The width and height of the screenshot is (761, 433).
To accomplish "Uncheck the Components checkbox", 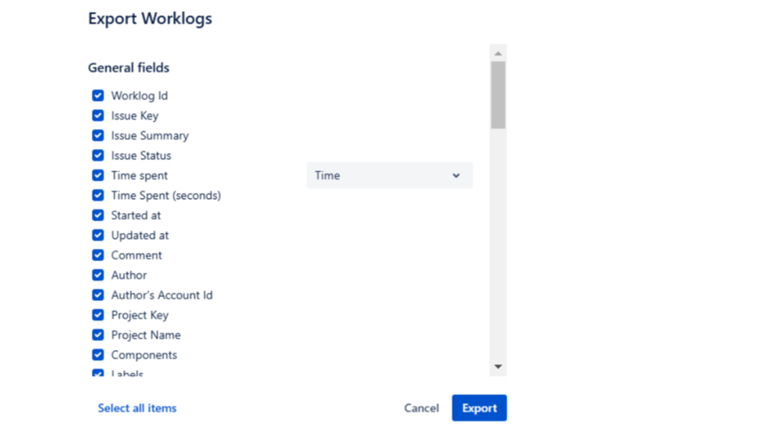I will tap(98, 355).
